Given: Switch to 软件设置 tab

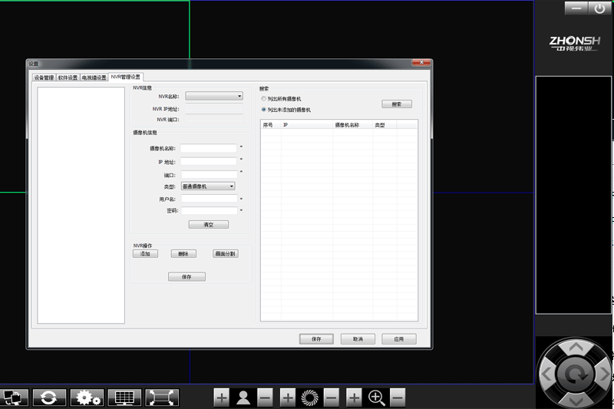Looking at the screenshot, I should (x=68, y=78).
